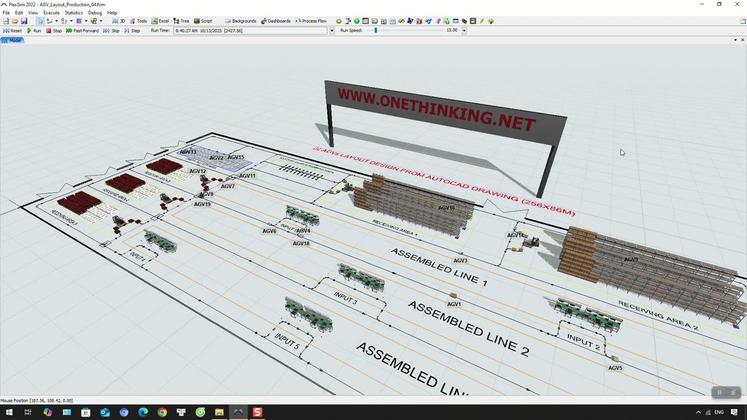Click the connect objects A tool icon
The image size is (747, 420).
pyautogui.click(x=50, y=21)
